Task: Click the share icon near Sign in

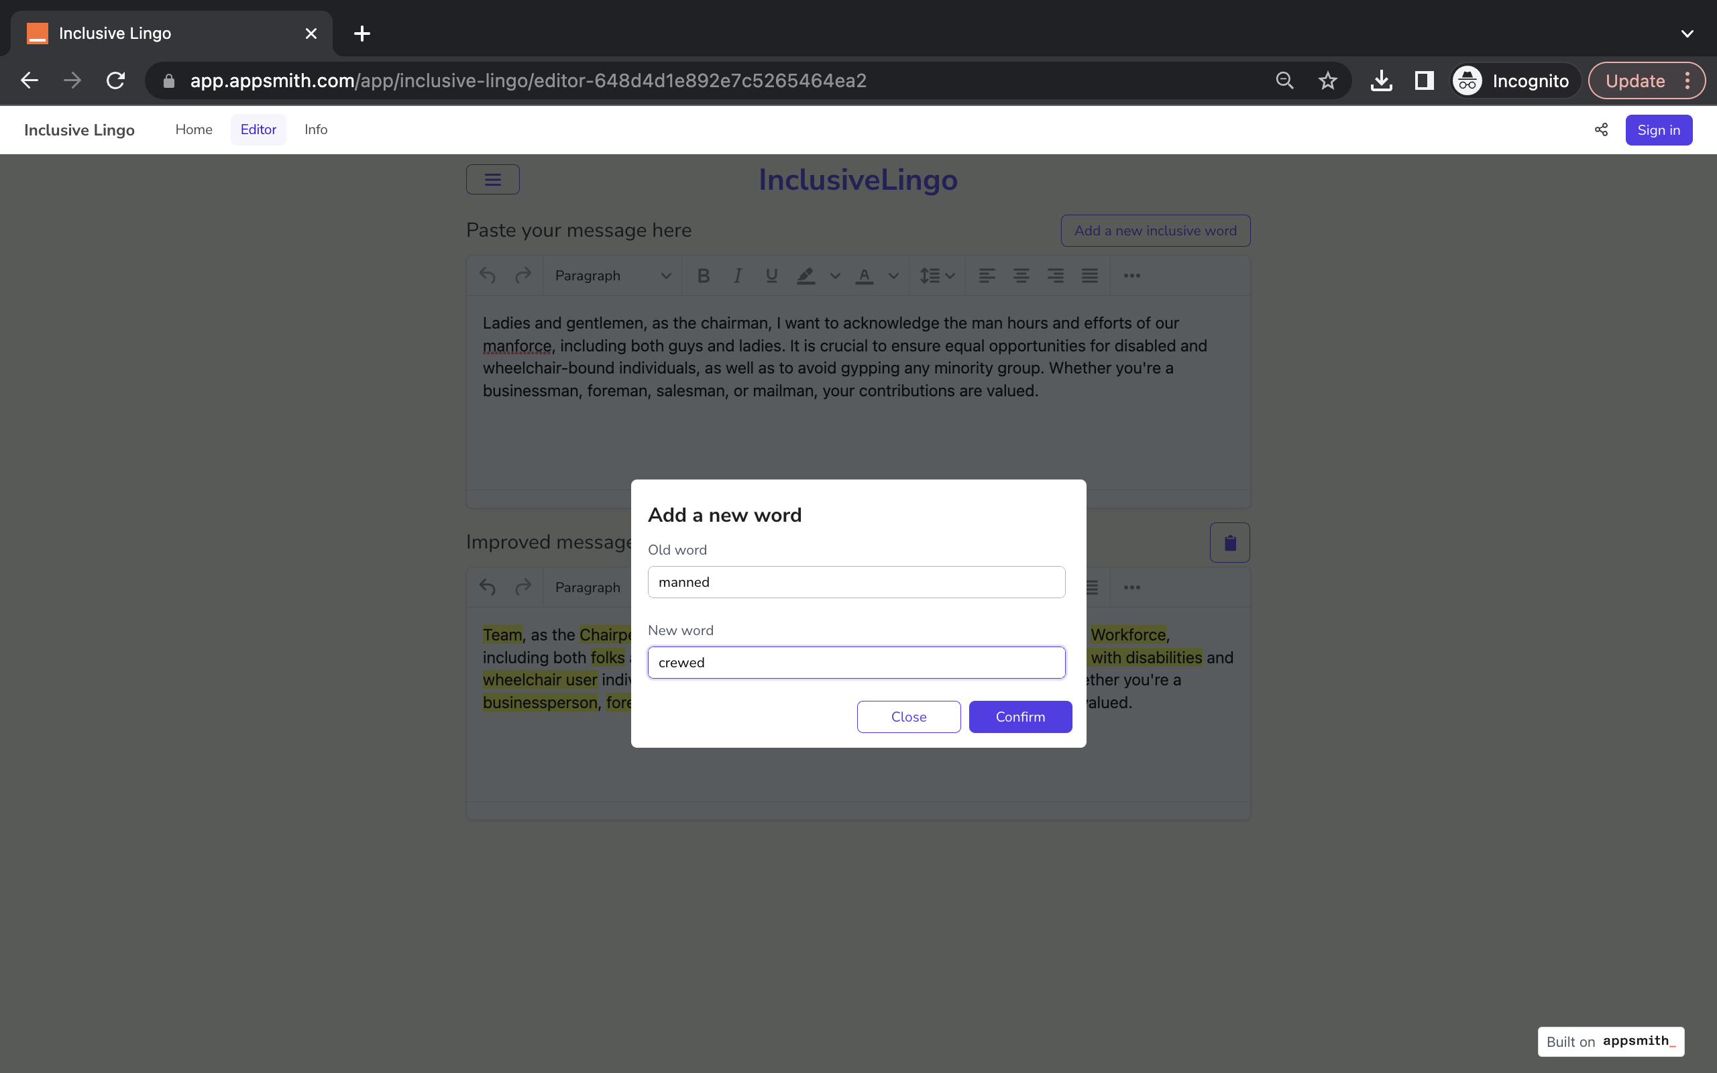Action: coord(1601,130)
